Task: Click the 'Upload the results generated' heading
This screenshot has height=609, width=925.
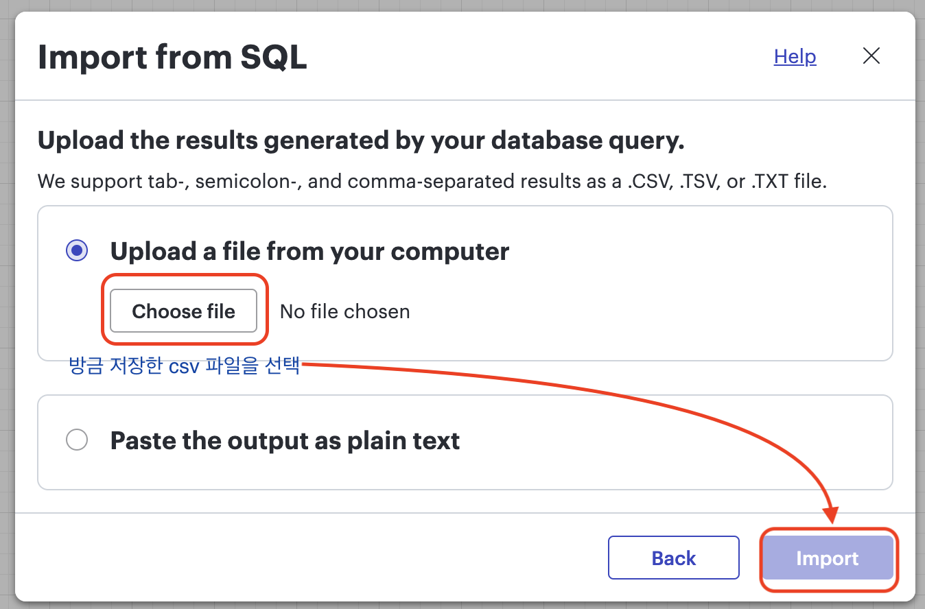Action: point(361,141)
